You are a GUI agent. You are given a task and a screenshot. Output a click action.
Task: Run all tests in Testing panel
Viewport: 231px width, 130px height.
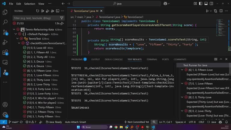click(43, 11)
